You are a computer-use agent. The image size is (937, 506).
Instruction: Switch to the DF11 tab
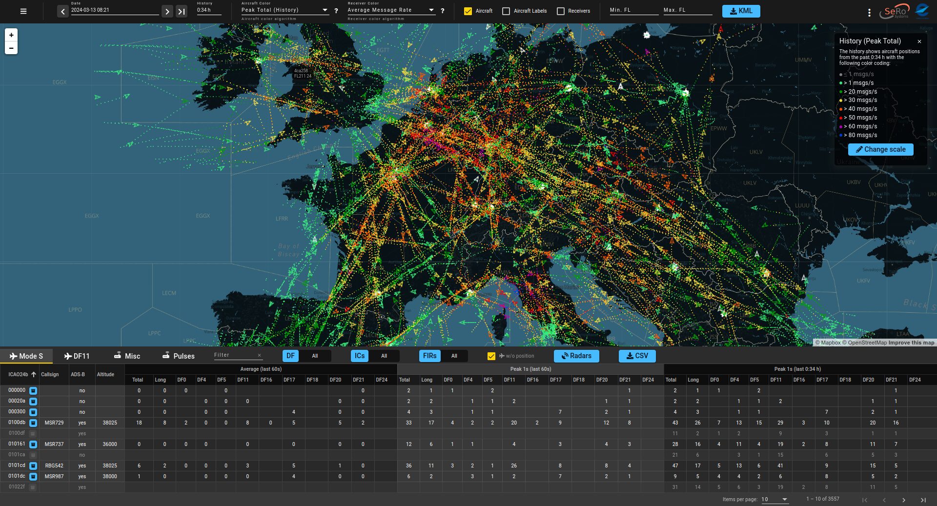[x=77, y=356]
